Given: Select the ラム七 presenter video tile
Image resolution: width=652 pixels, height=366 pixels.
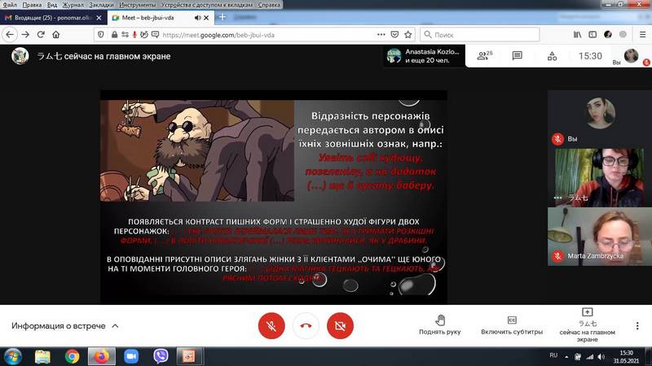Looking at the screenshot, I should click(x=599, y=177).
